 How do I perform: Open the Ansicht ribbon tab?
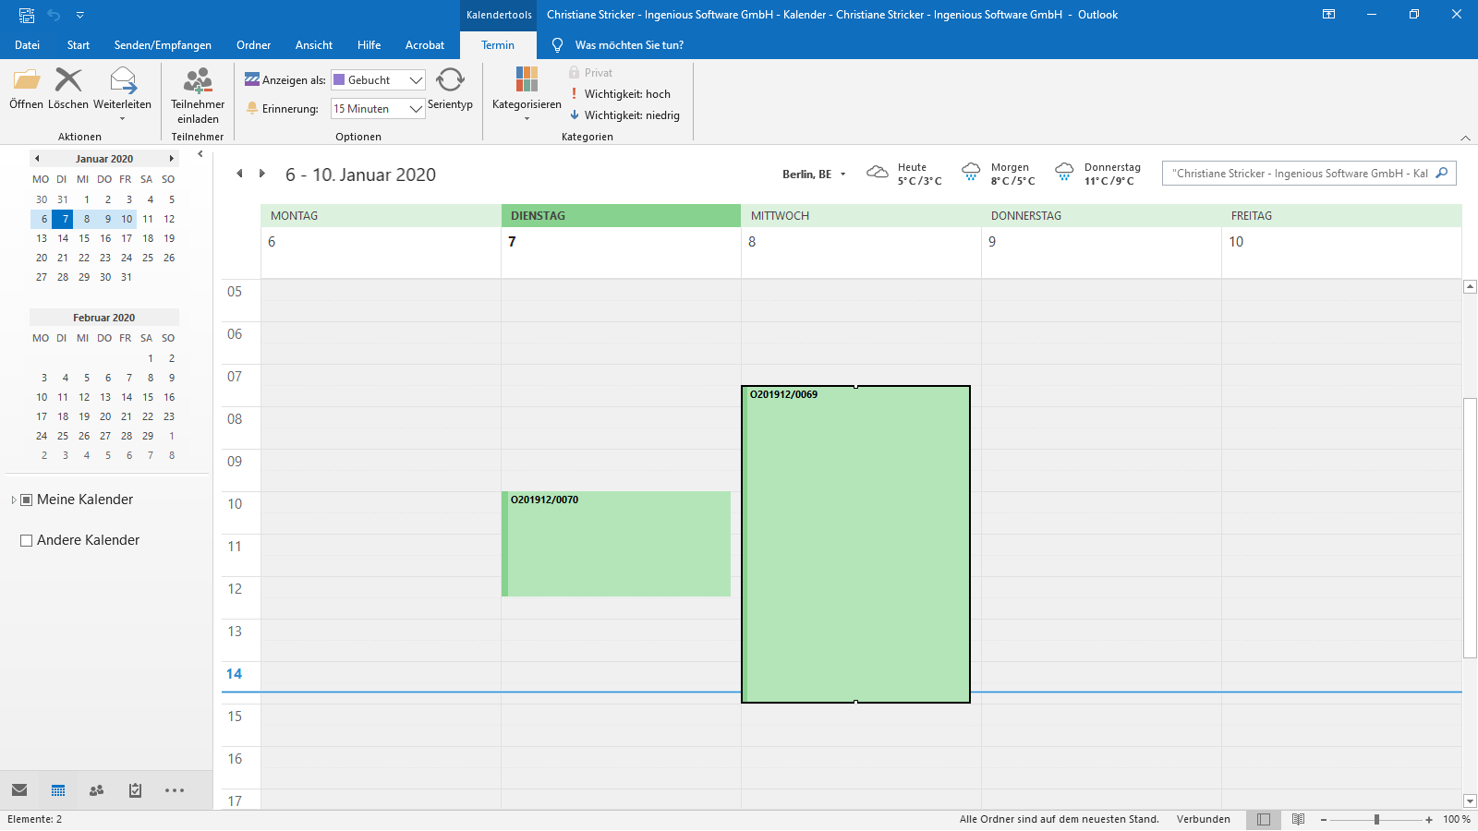click(x=314, y=45)
